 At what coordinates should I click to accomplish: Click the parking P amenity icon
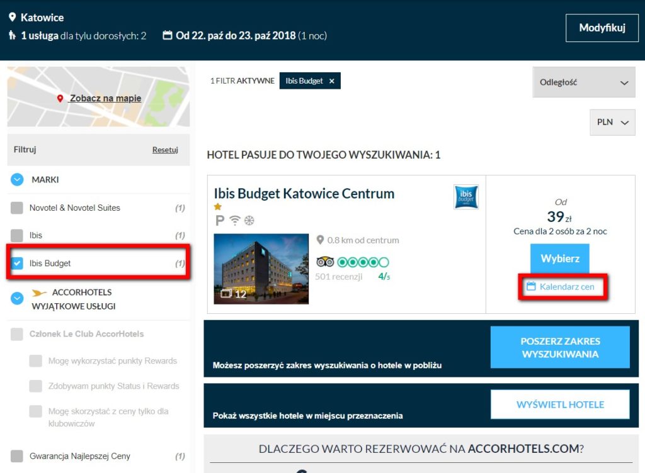pos(220,221)
